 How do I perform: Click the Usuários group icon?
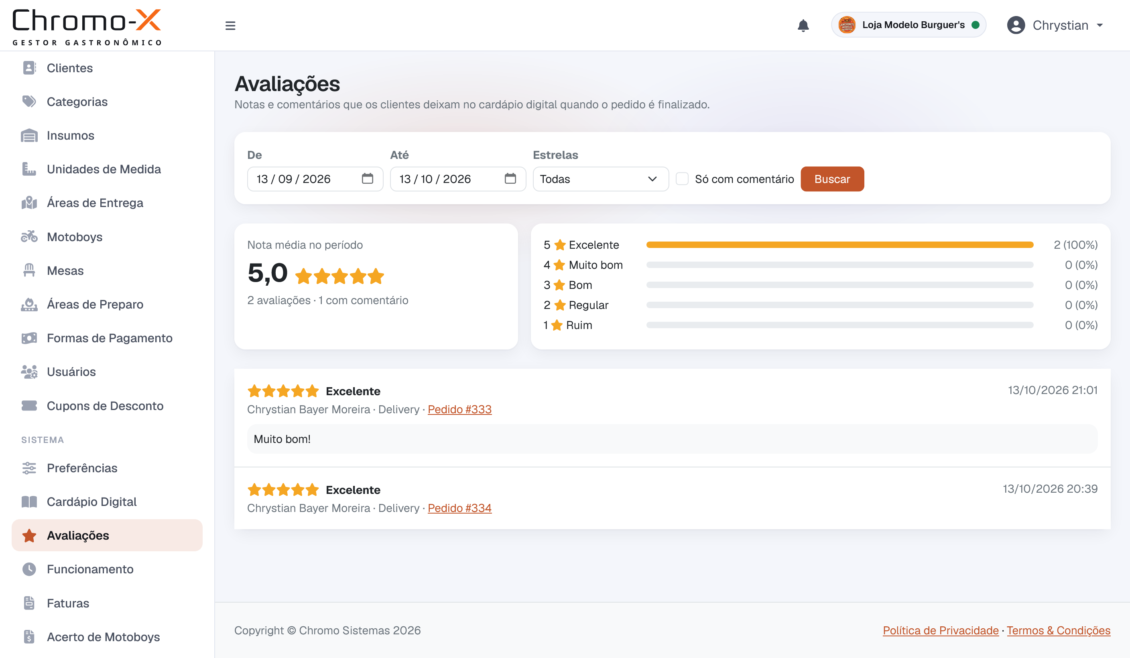pyautogui.click(x=29, y=372)
